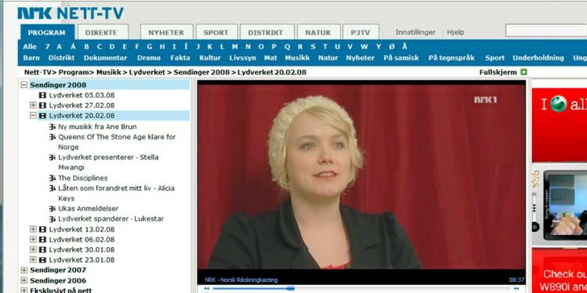Click film icon of Lydverket 13.02.08
Viewport: 587px width, 293px height.
click(x=43, y=229)
